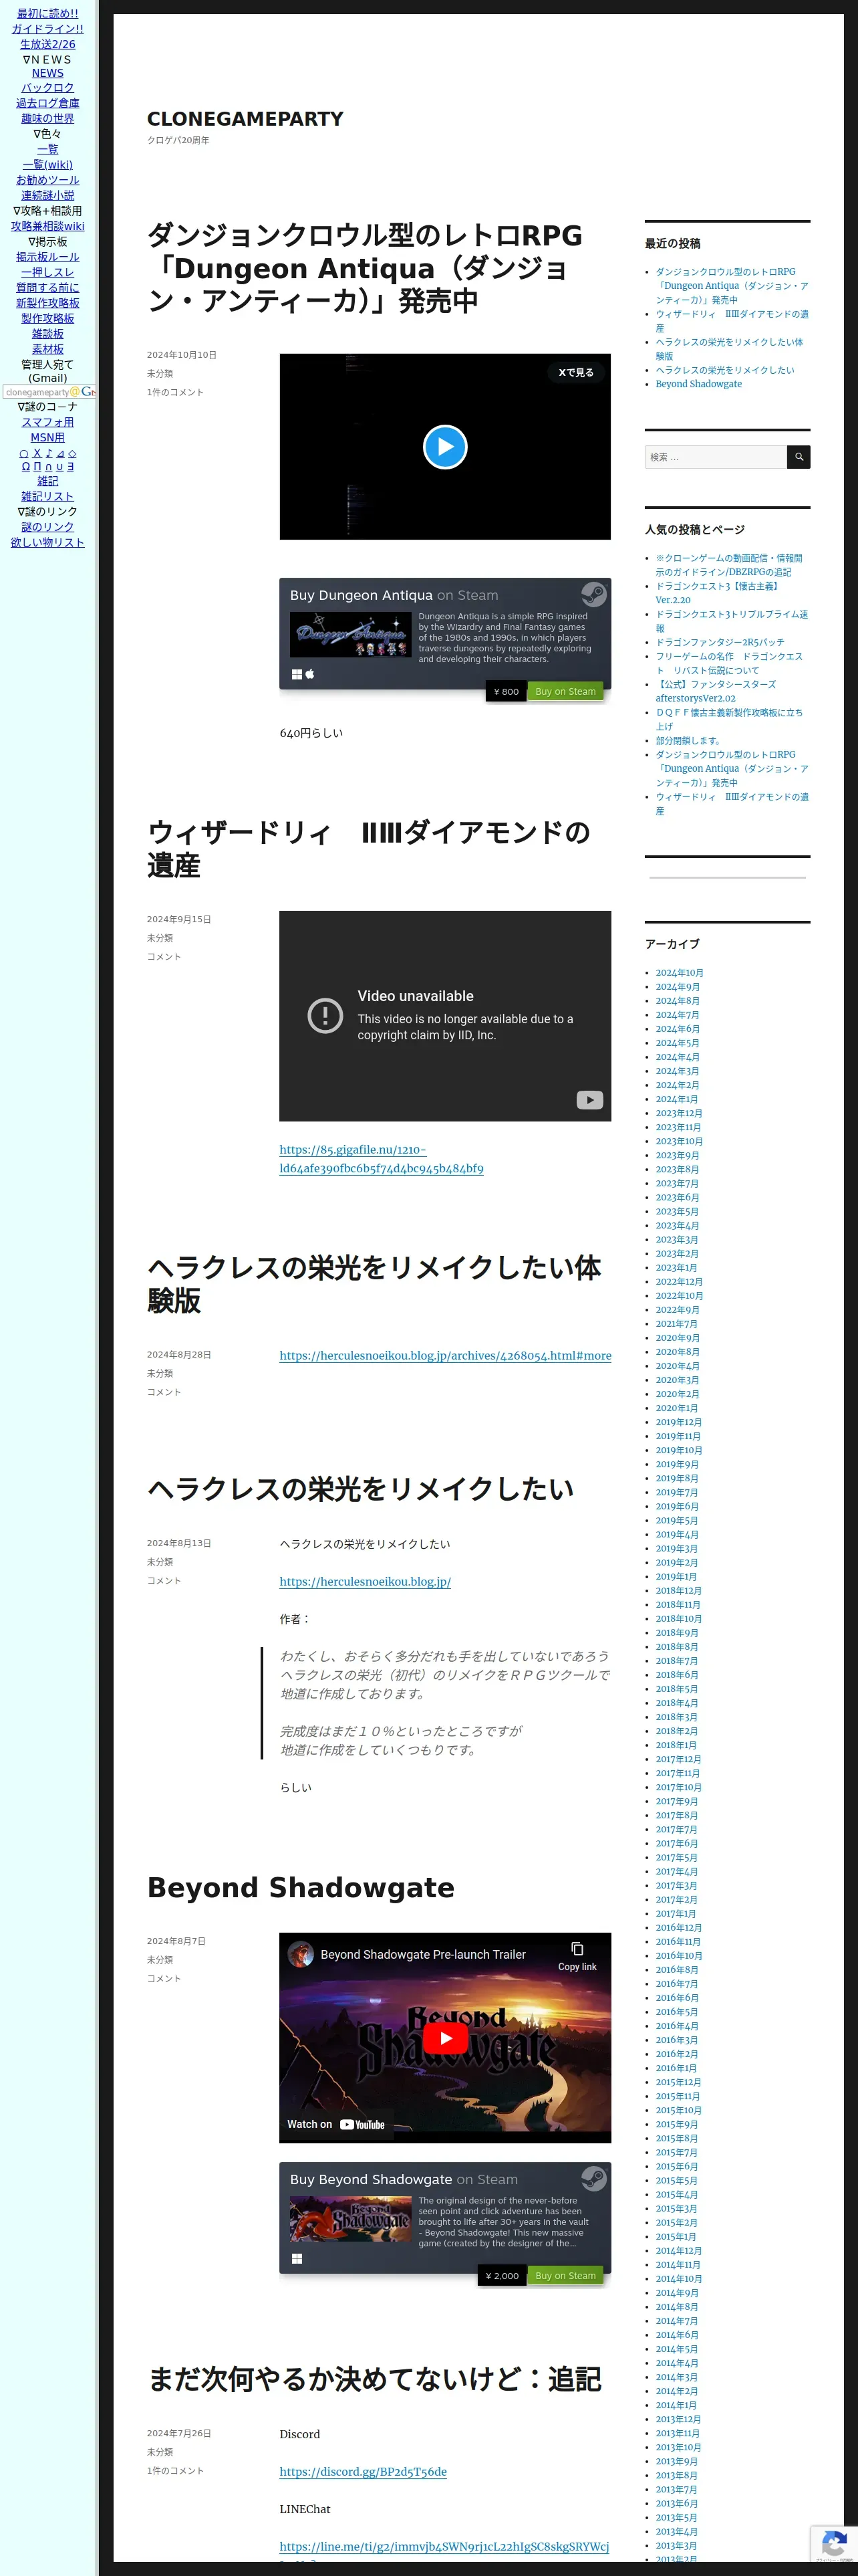Open the herculesnoeikou.blog.jp link
Screen dimensions: 858x2576
[365, 1581]
